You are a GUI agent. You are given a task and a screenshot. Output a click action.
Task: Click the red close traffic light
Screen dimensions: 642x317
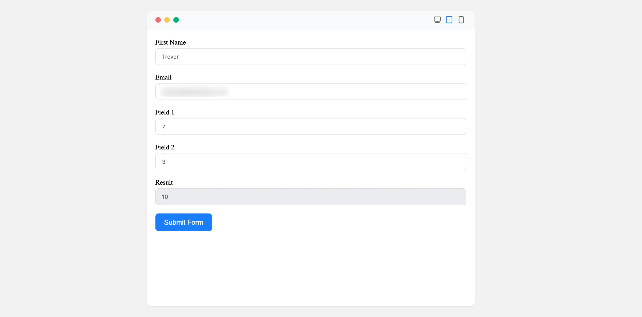[158, 20]
